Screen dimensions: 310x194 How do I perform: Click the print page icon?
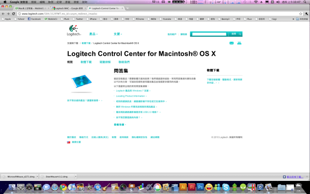[239, 43]
